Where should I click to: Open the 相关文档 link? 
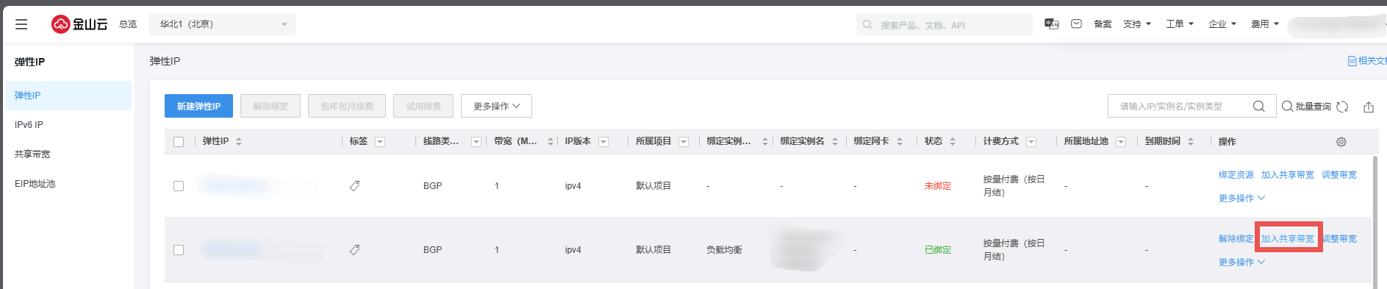(x=1367, y=61)
